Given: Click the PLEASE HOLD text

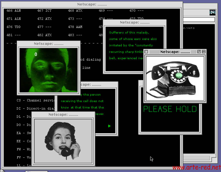Looking at the screenshot, I should coord(170,109).
